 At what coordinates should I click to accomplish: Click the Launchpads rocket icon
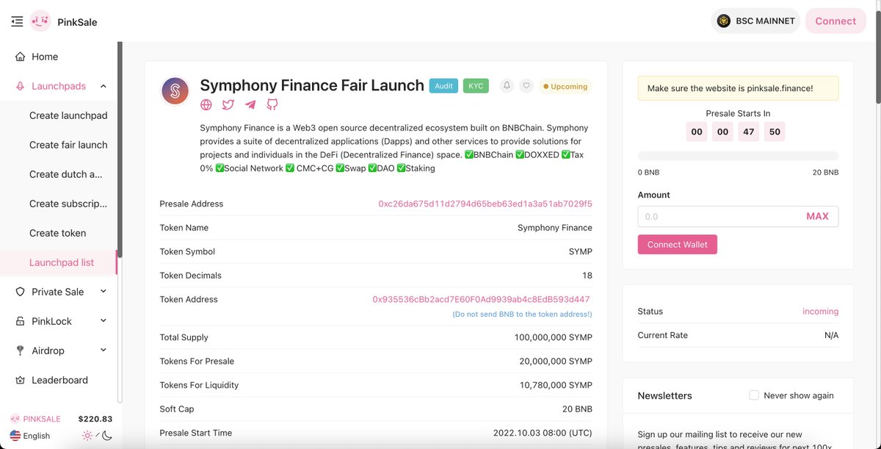tap(20, 86)
